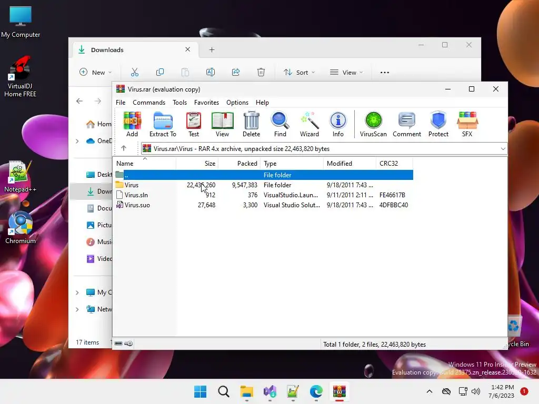Open the Commands menu

[x=149, y=103]
